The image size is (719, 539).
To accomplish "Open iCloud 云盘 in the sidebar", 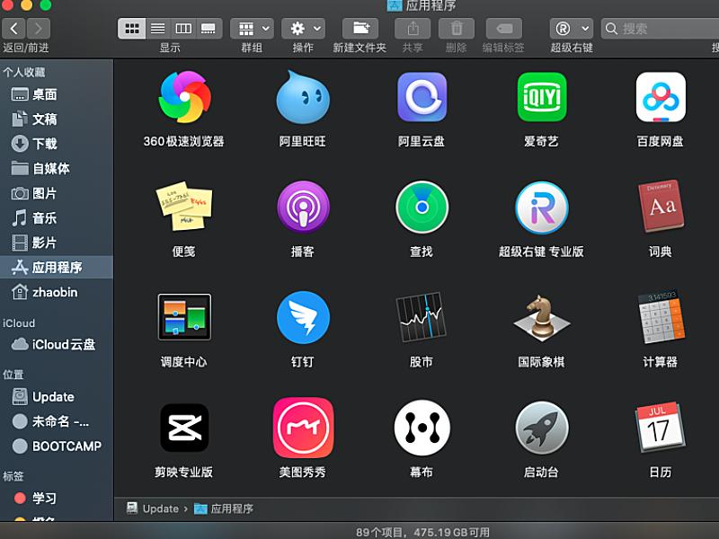I will (x=57, y=344).
